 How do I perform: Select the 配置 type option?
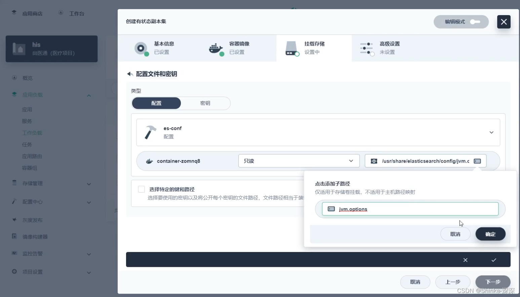tap(156, 103)
